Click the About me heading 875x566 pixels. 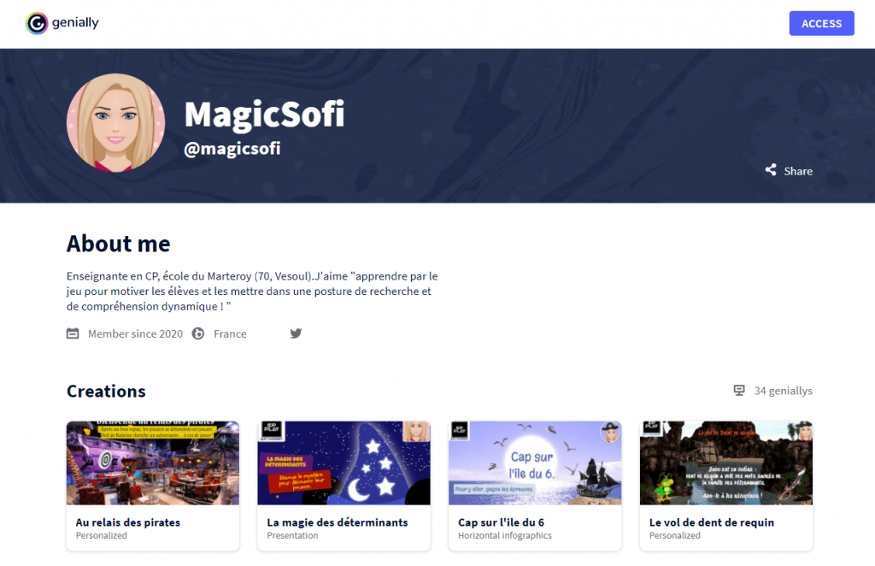click(x=118, y=244)
